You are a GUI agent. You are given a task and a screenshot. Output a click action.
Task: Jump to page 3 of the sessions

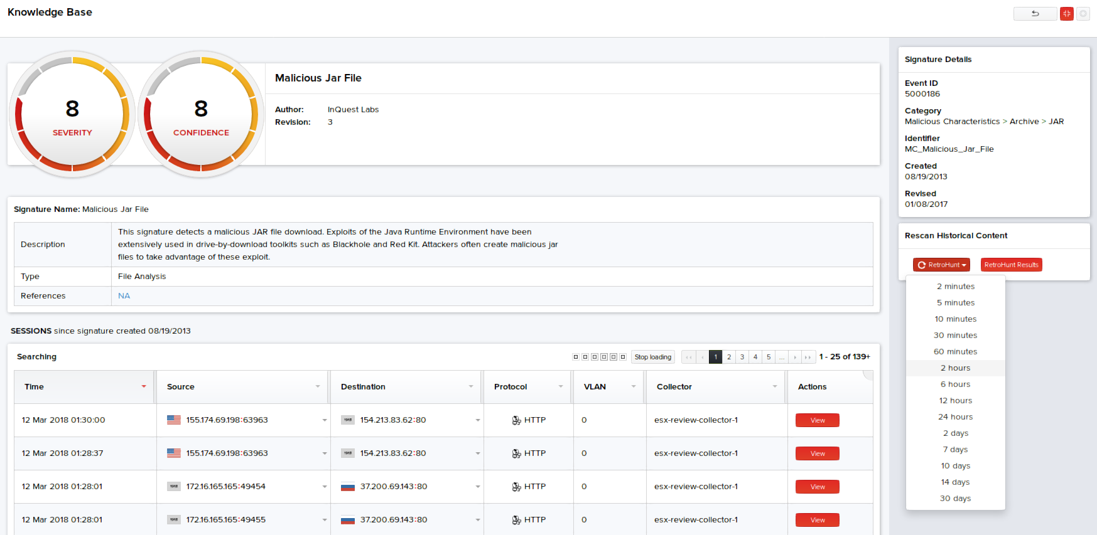pyautogui.click(x=742, y=357)
